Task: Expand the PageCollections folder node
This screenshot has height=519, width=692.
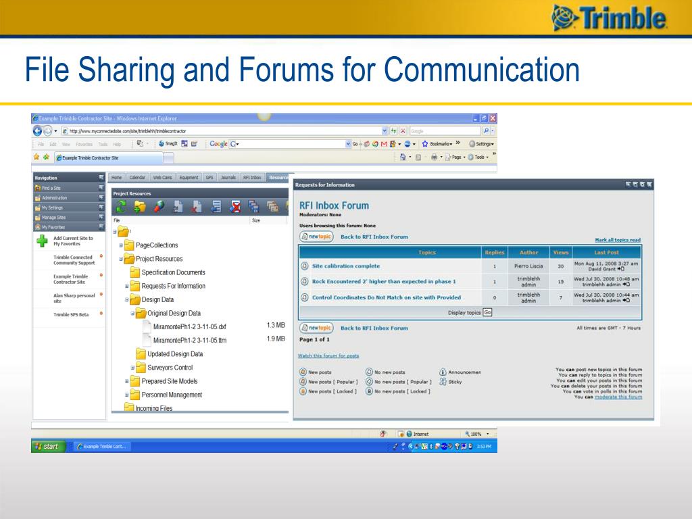Action: pyautogui.click(x=121, y=245)
